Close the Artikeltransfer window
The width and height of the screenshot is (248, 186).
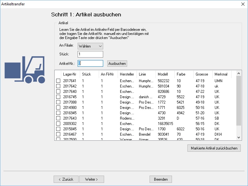tap(243, 4)
